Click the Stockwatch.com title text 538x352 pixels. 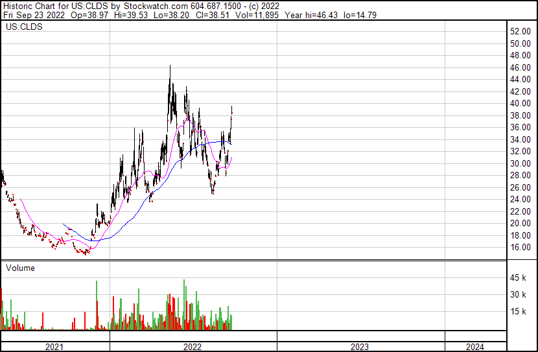coord(156,6)
